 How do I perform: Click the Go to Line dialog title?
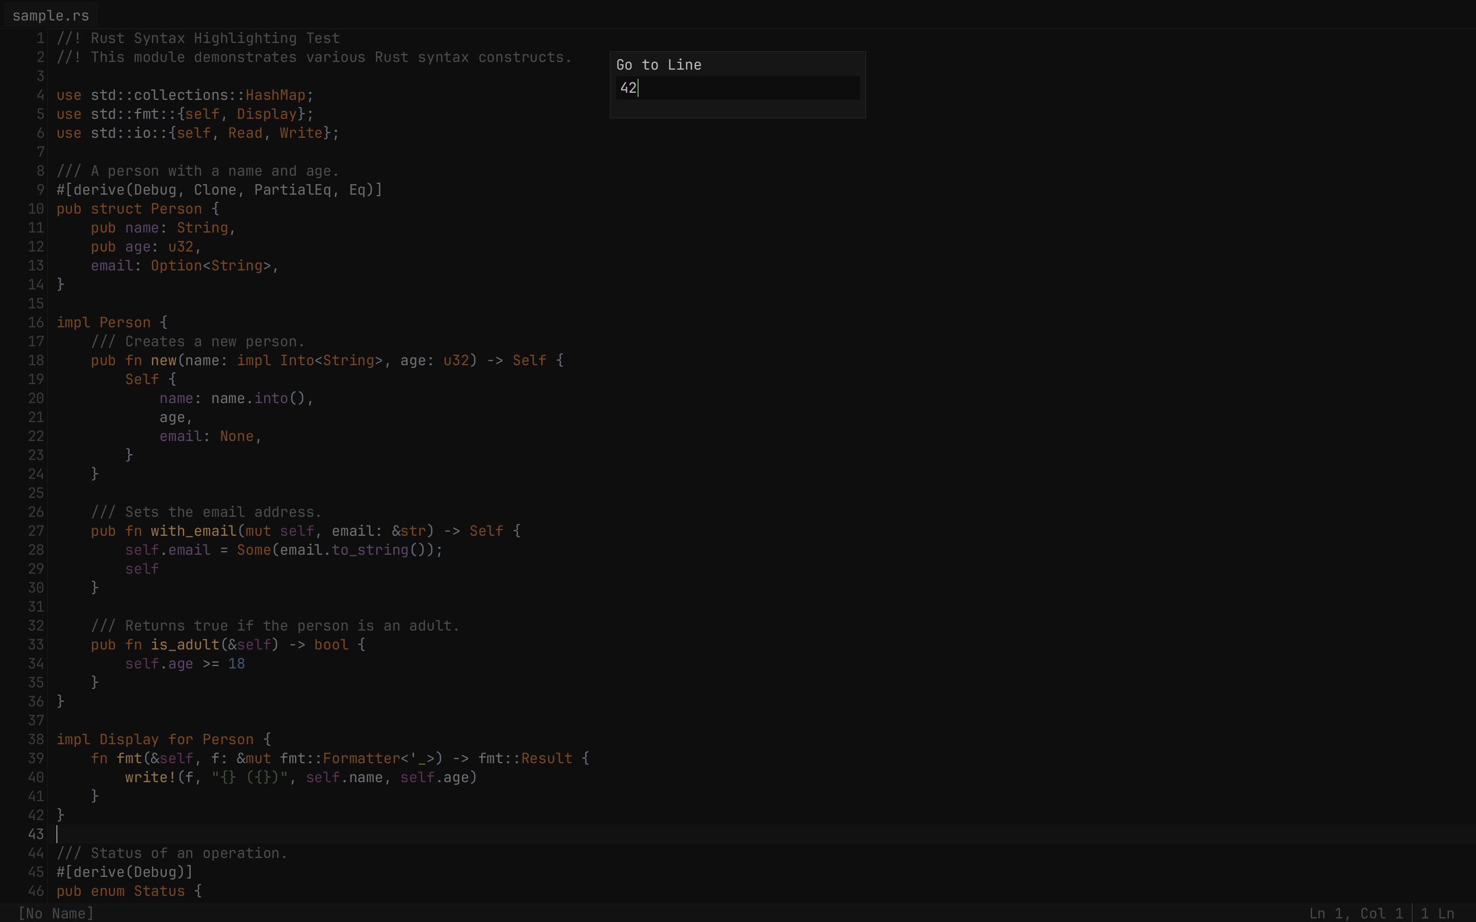(659, 65)
